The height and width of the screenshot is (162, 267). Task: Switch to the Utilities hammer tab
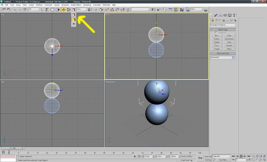click(234, 15)
